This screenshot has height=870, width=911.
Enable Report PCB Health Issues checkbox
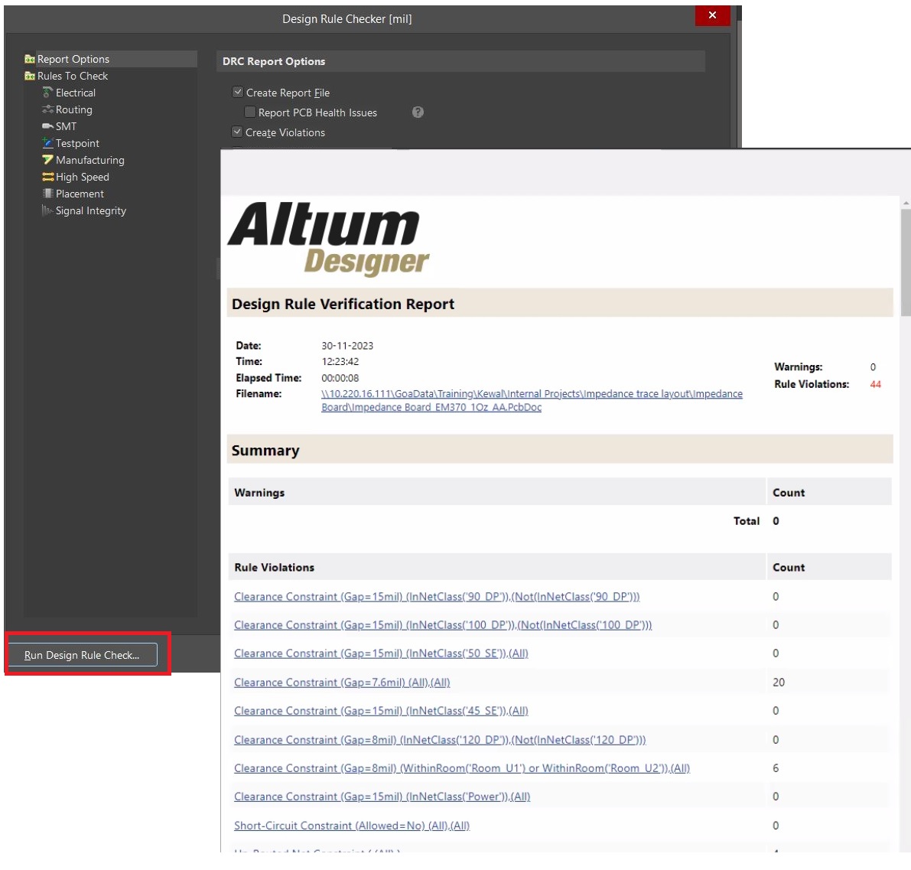[x=250, y=112]
